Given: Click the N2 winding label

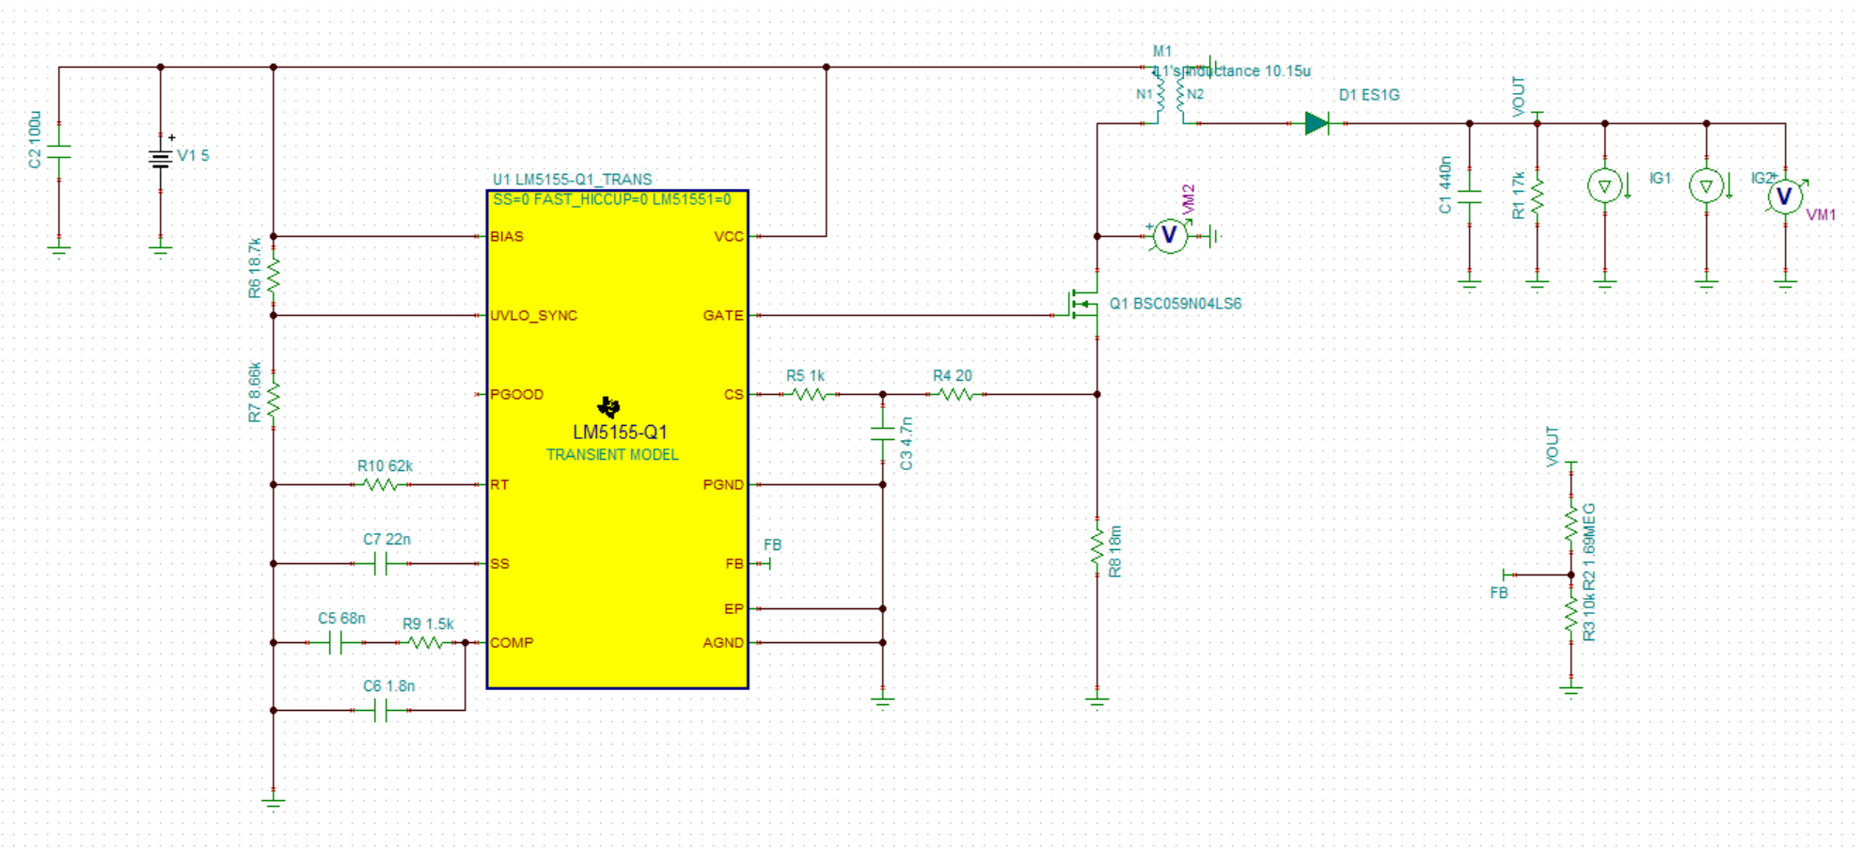Looking at the screenshot, I should click(x=1195, y=94).
